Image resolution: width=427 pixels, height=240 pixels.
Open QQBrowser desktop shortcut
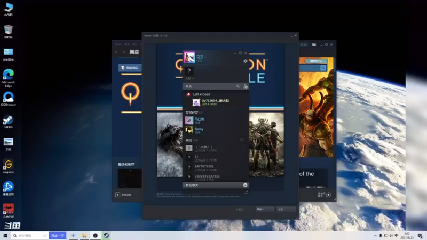(x=8, y=99)
